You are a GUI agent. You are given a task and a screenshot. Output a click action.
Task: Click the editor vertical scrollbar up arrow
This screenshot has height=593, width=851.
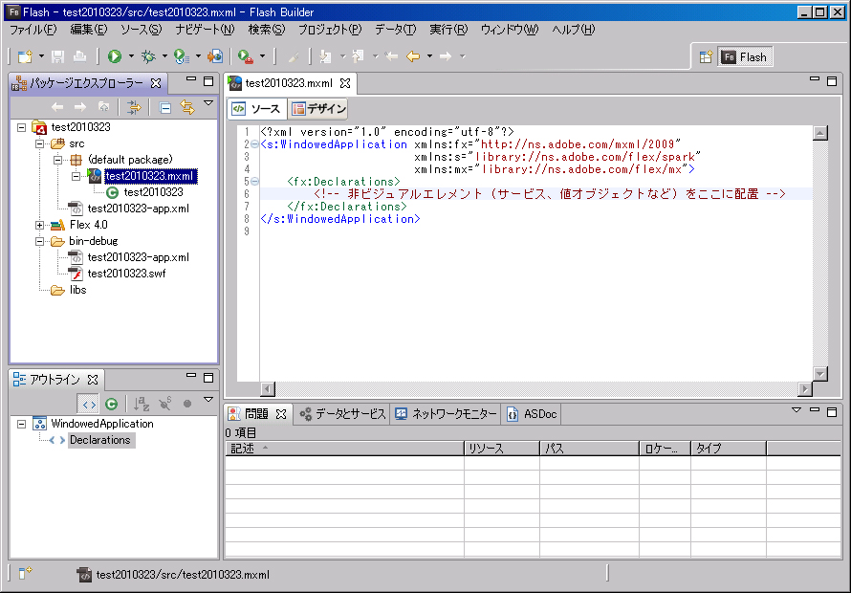click(x=820, y=133)
